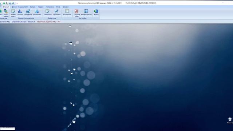The height and width of the screenshot is (131, 233).
Task: Switch to Табличный редактор ABC window tab
Action: [x=48, y=22]
